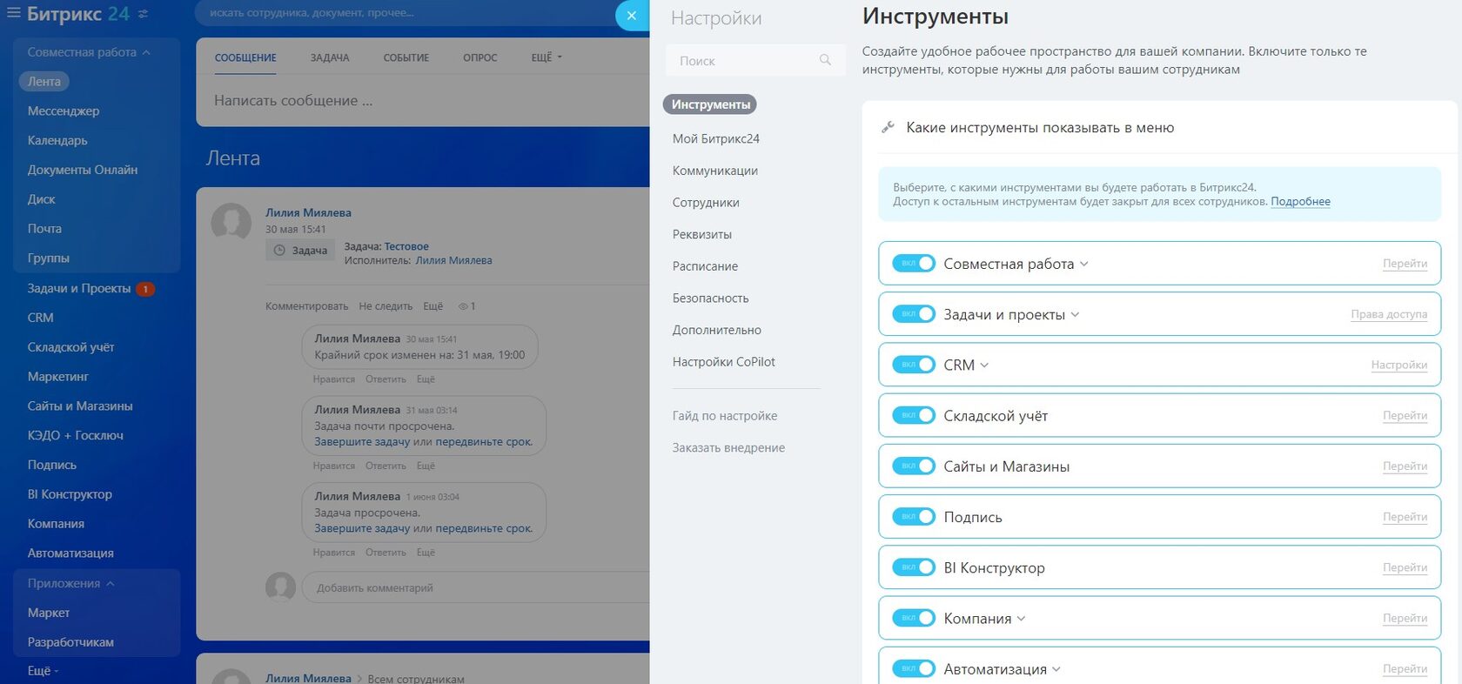Open Безопасность settings section
Image resolution: width=1462 pixels, height=684 pixels.
coord(710,298)
